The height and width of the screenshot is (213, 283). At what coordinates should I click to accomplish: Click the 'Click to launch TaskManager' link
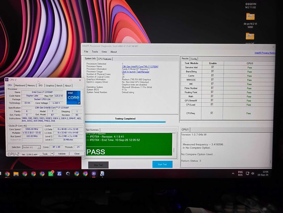136,72
